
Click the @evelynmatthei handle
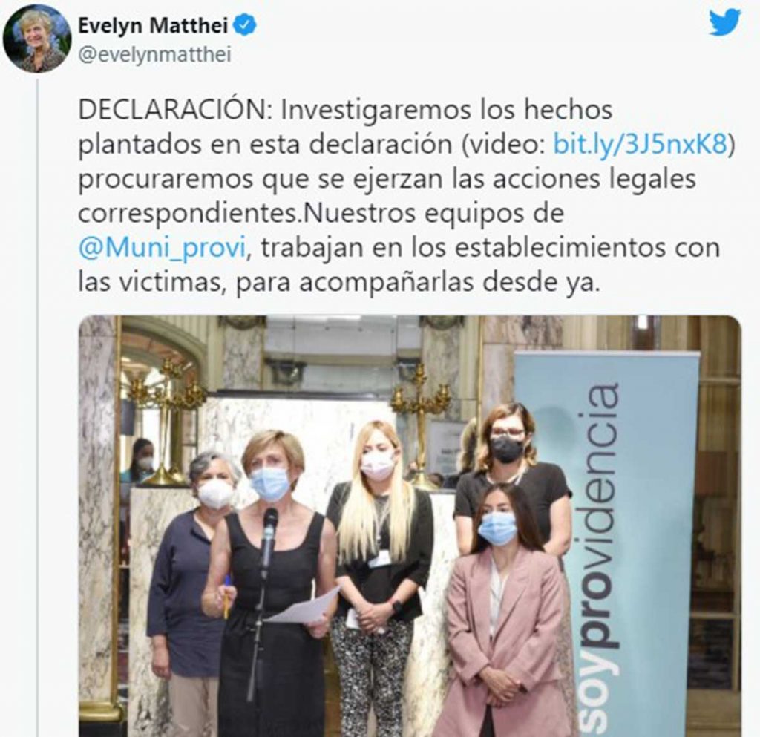[x=154, y=55]
